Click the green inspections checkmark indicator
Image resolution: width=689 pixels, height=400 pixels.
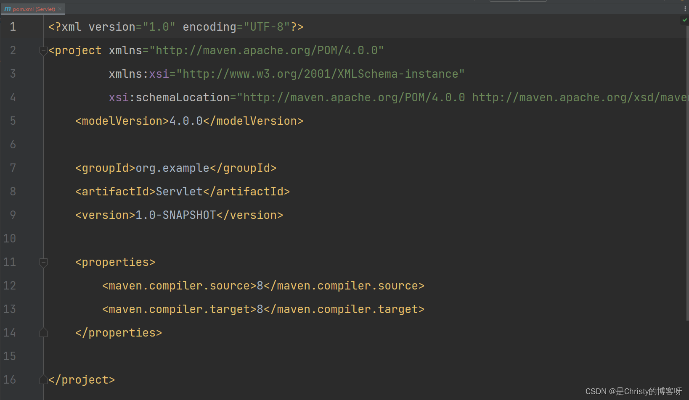(684, 20)
